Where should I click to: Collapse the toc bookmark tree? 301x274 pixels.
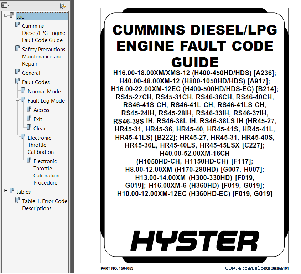6,15
